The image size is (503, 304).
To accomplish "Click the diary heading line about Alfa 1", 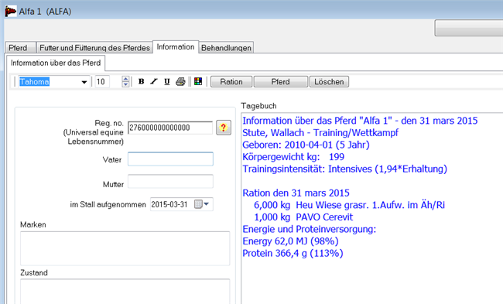I will point(360,121).
